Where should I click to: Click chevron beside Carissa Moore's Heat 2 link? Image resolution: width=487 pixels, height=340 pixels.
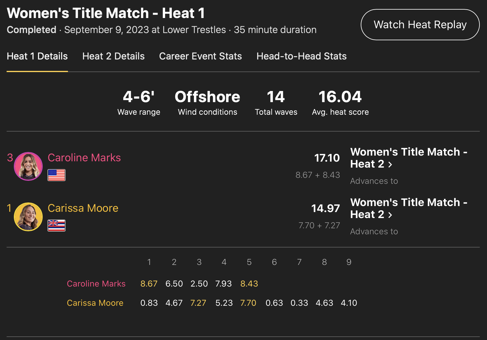[390, 215]
